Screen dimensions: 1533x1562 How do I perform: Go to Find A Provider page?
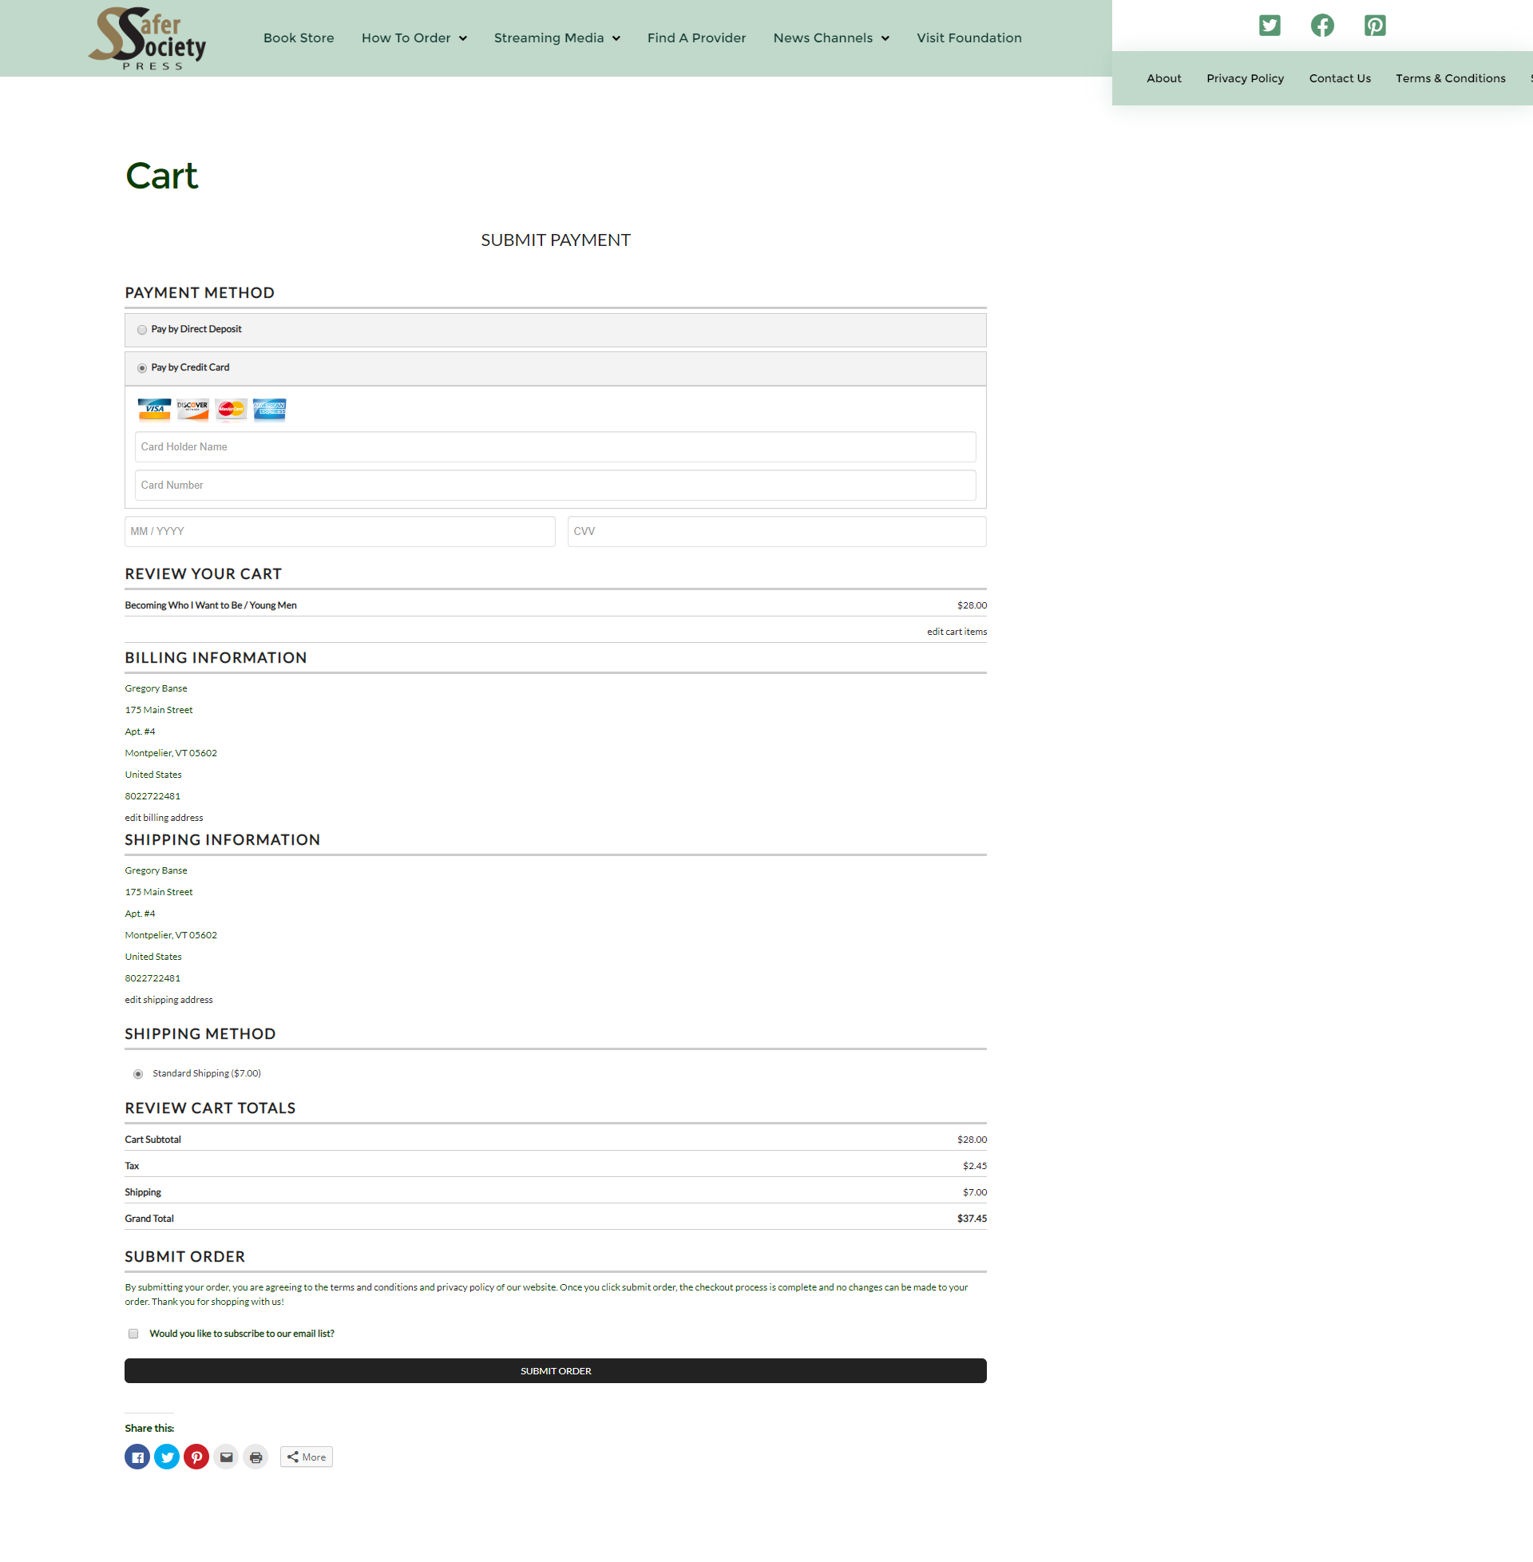696,38
